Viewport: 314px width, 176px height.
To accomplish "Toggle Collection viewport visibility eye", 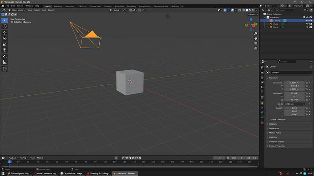I will pos(307,17).
